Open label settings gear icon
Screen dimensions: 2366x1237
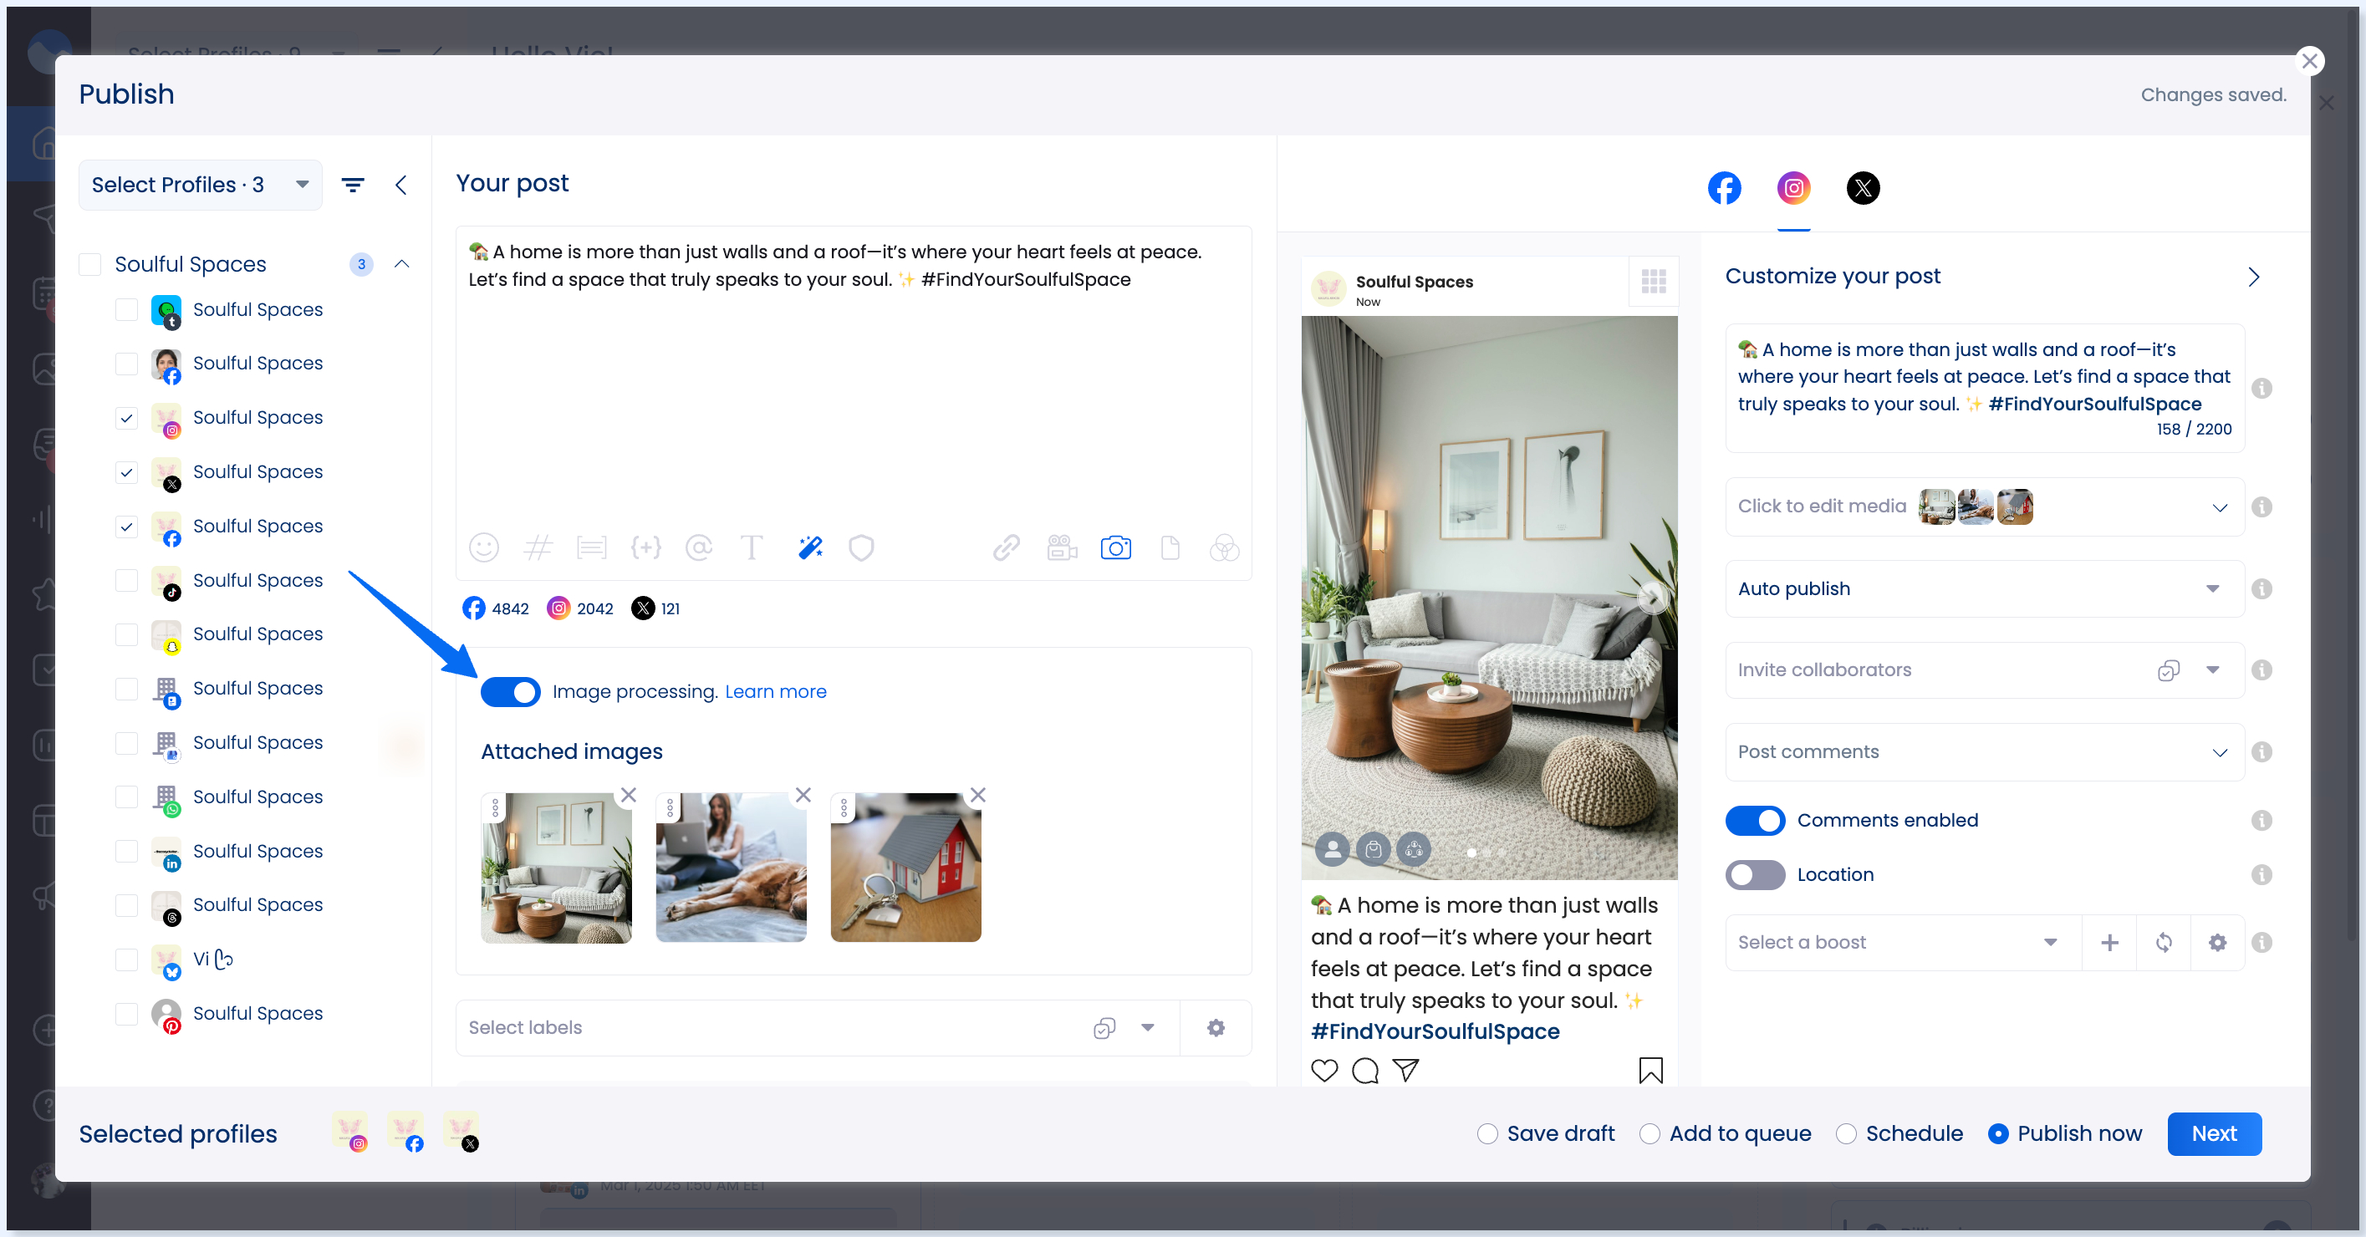coord(1215,1027)
